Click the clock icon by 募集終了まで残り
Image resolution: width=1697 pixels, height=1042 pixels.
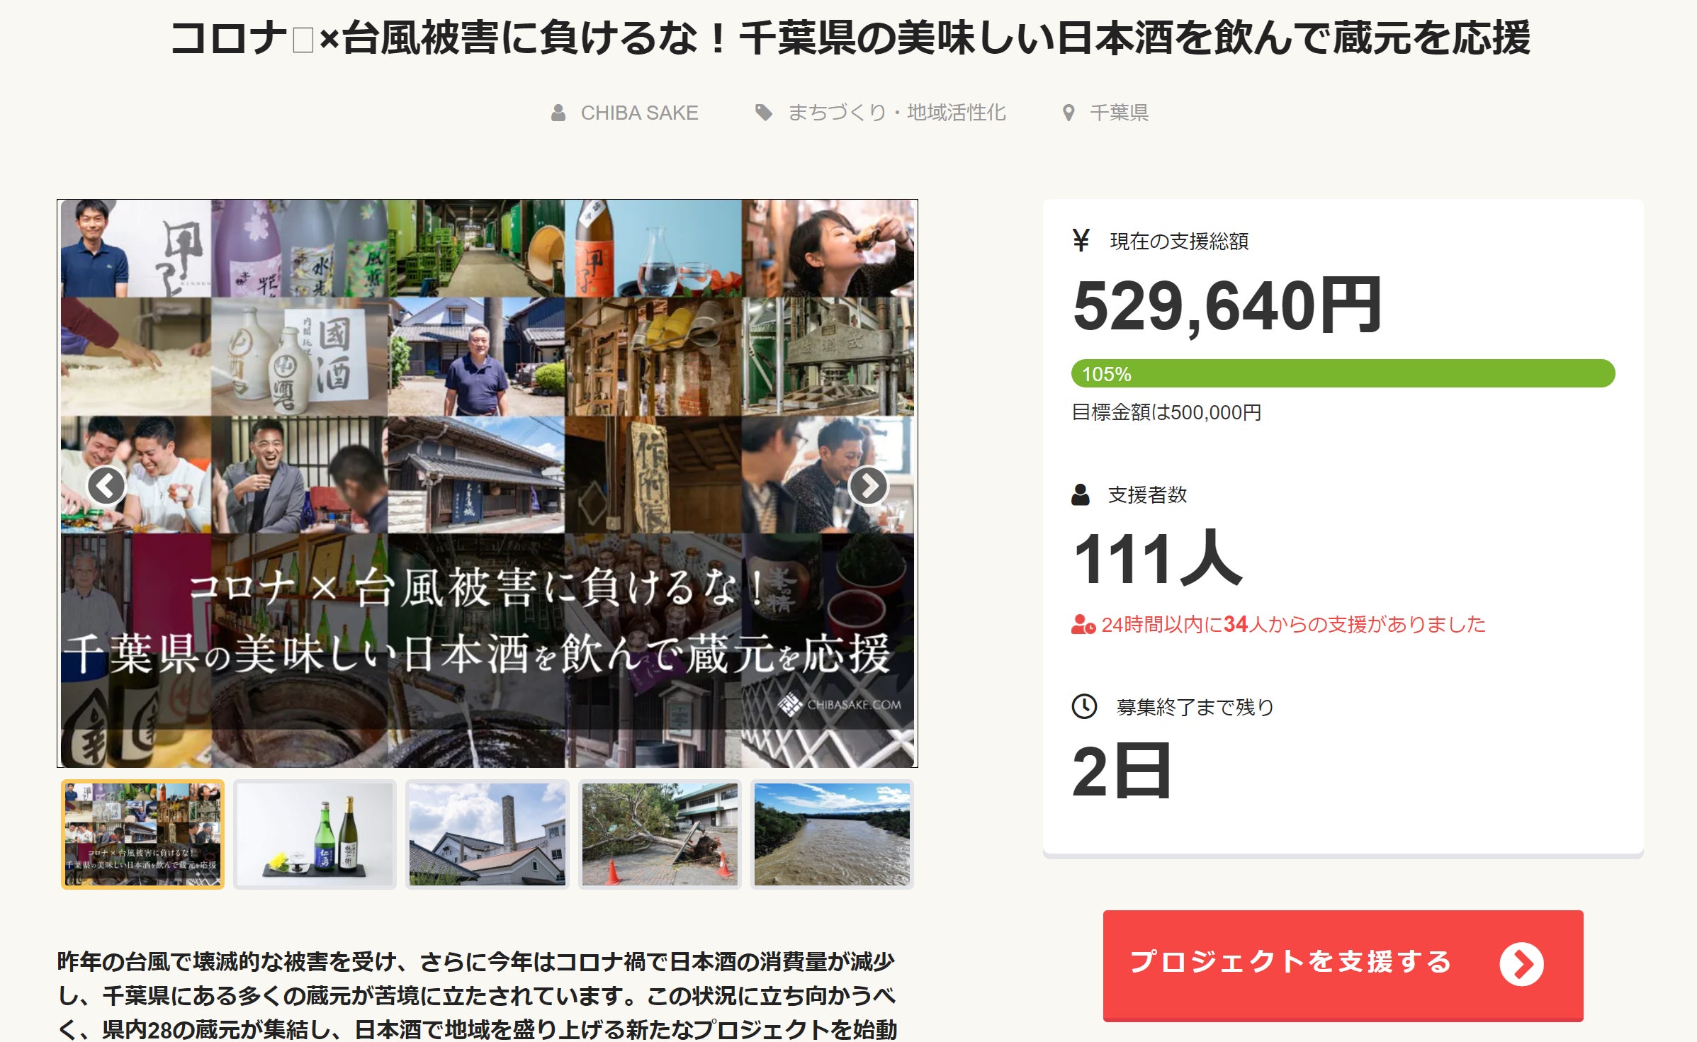(1084, 706)
